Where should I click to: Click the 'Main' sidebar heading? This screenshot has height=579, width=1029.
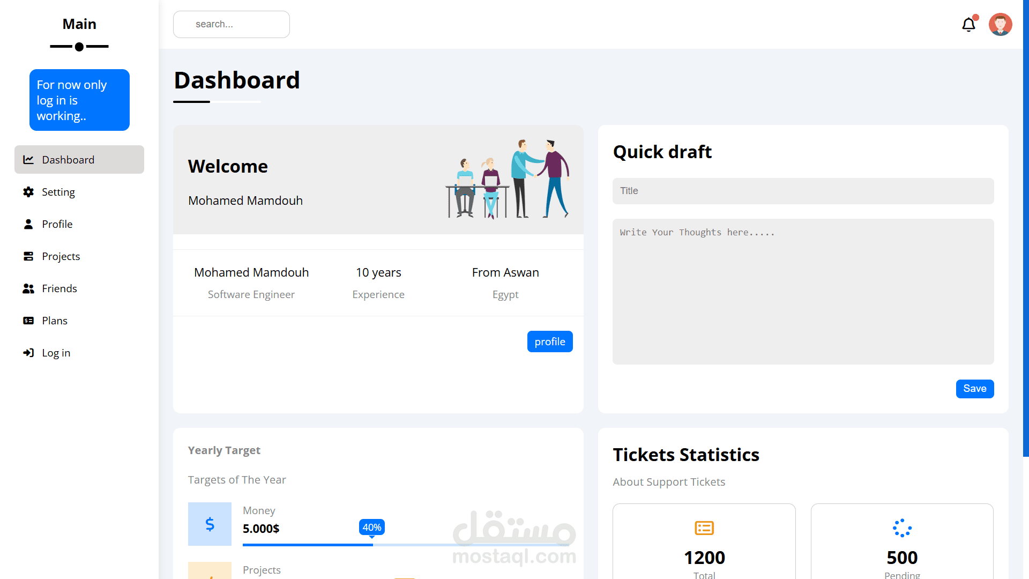[79, 24]
